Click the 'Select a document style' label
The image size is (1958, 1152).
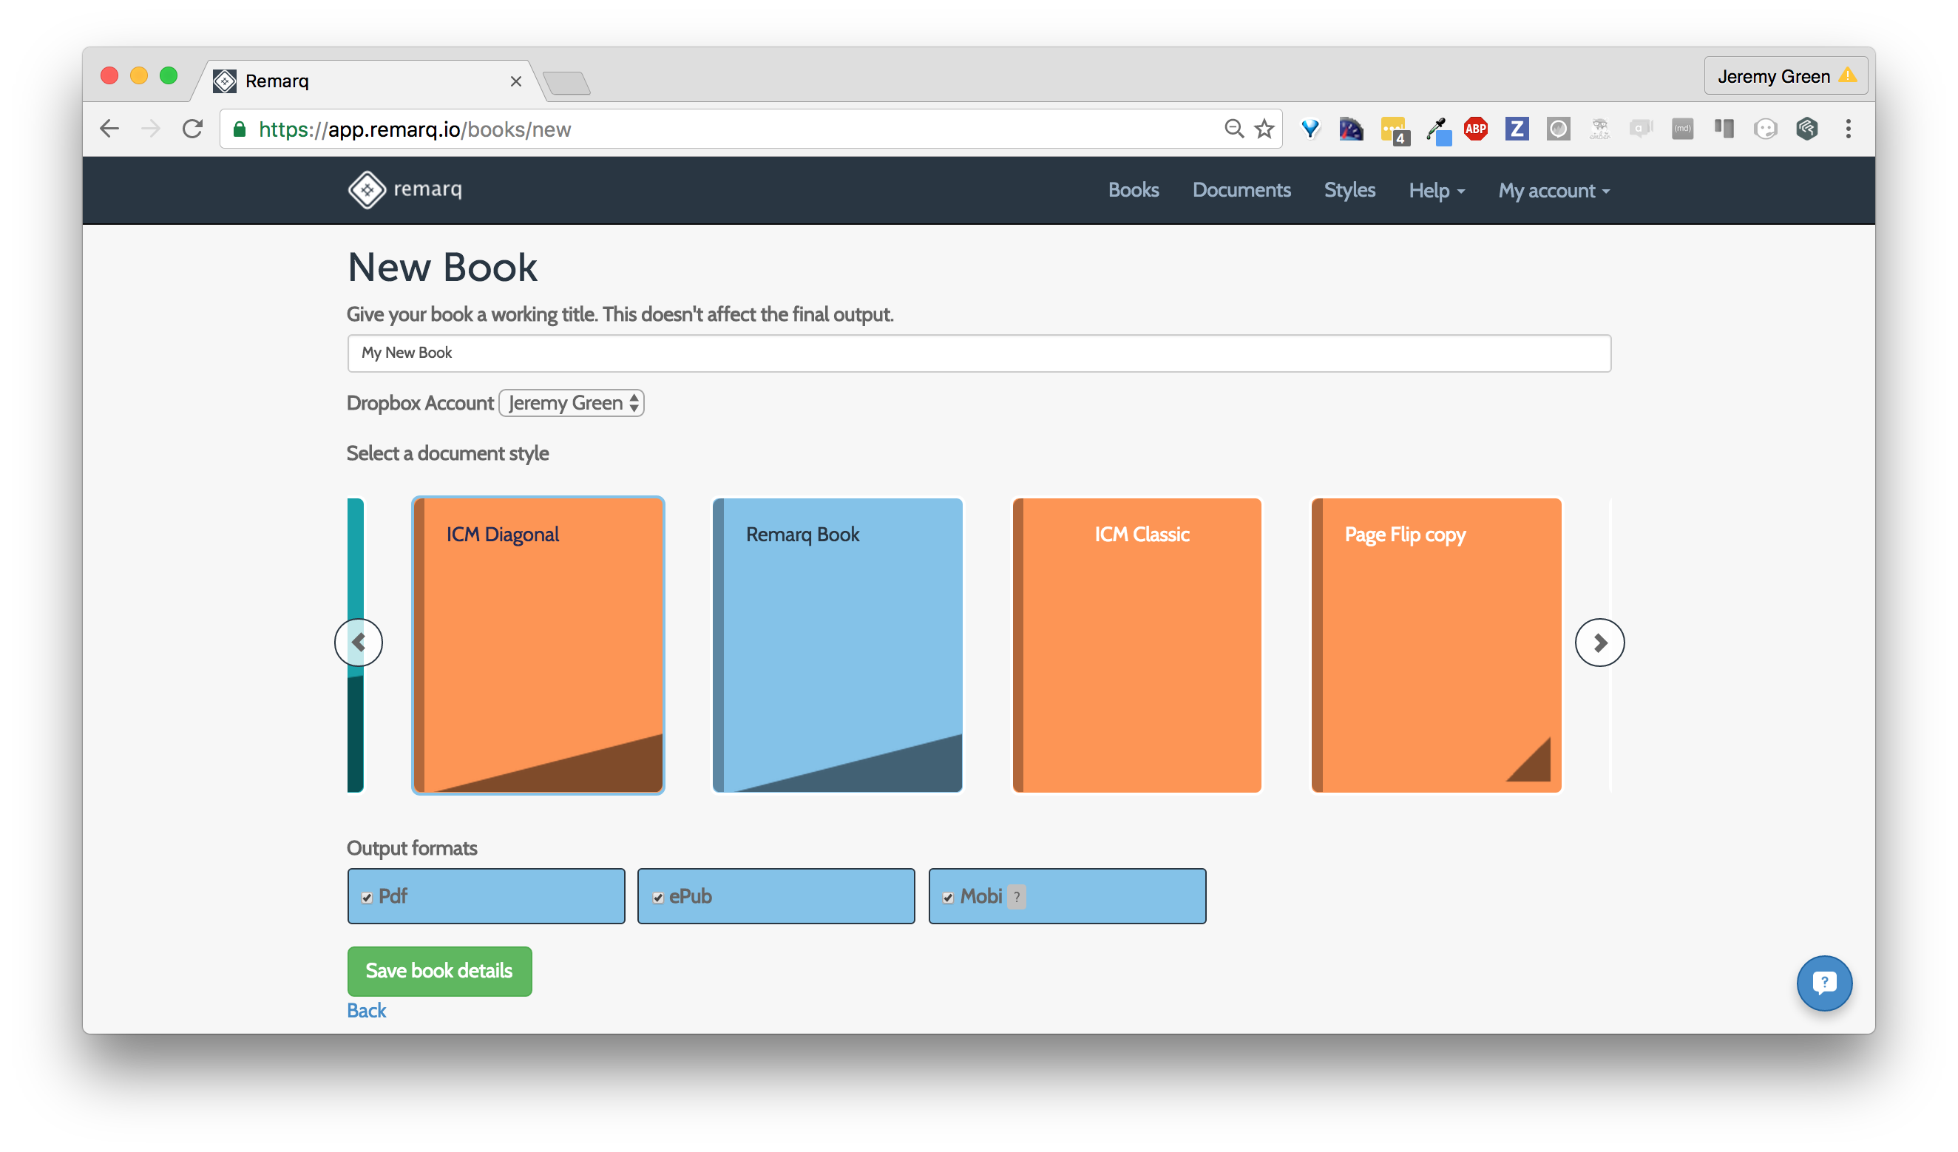point(447,454)
